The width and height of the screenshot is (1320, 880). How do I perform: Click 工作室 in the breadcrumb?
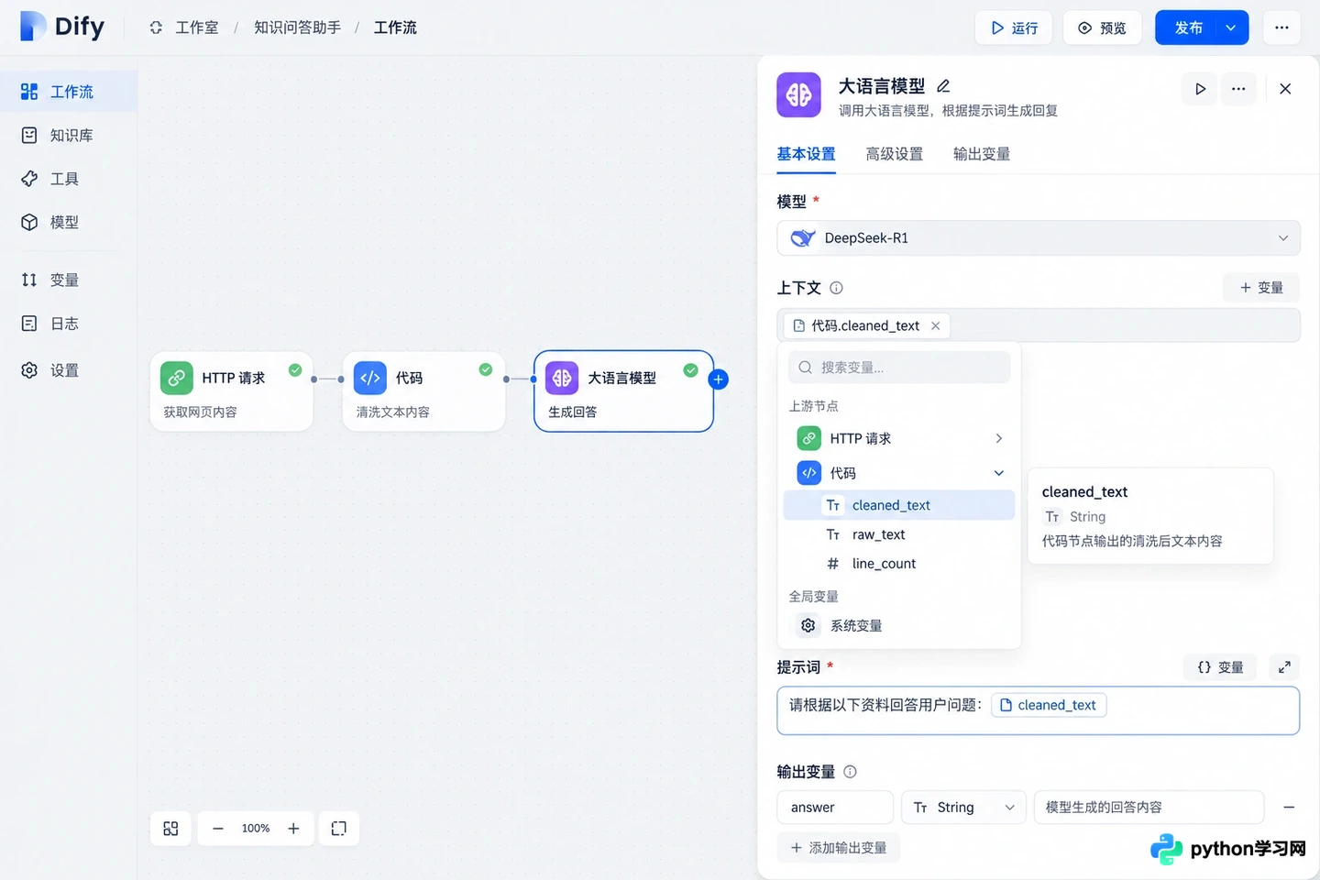click(x=196, y=27)
